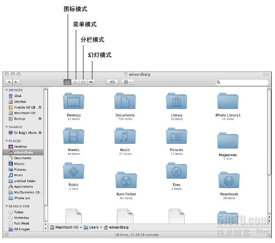This screenshot has width=275, height=243.
Task: Select the Library folder icon
Action: (x=176, y=101)
